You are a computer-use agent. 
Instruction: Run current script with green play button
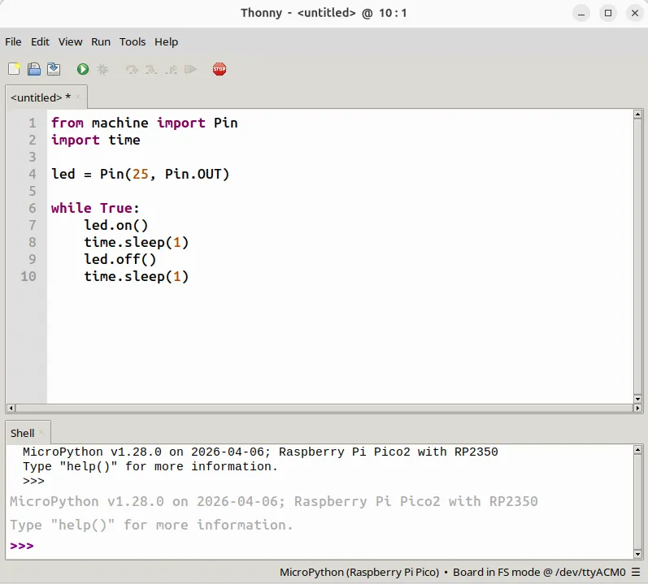[x=83, y=69]
